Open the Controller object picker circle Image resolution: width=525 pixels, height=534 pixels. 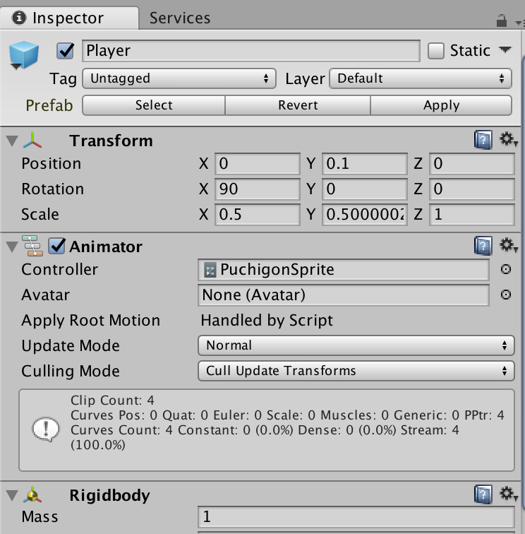click(506, 269)
